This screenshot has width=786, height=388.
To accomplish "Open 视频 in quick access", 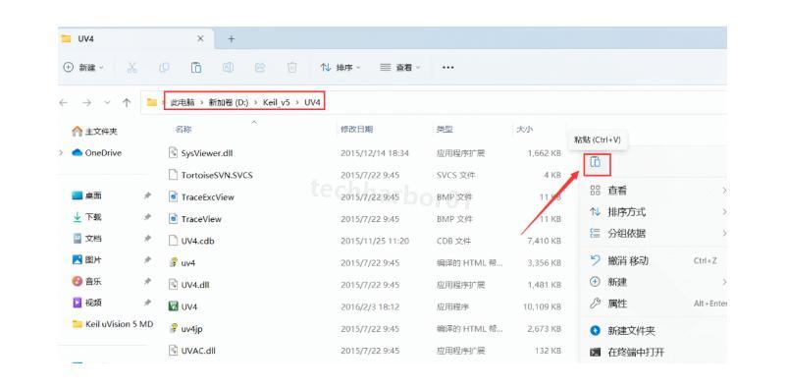I will [87, 303].
